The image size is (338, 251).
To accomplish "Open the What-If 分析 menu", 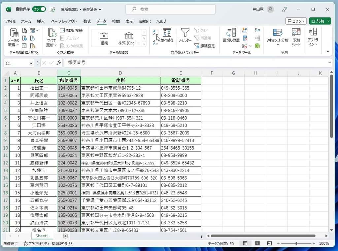I will click(x=277, y=37).
